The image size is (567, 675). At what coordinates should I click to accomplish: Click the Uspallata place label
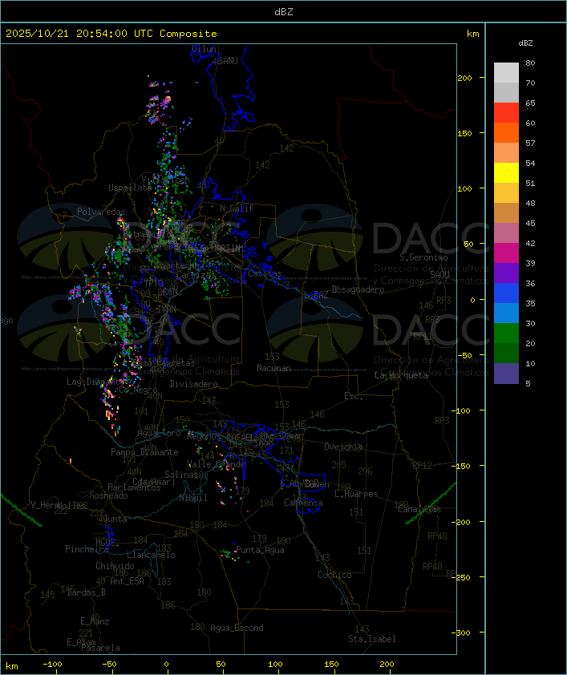point(130,188)
